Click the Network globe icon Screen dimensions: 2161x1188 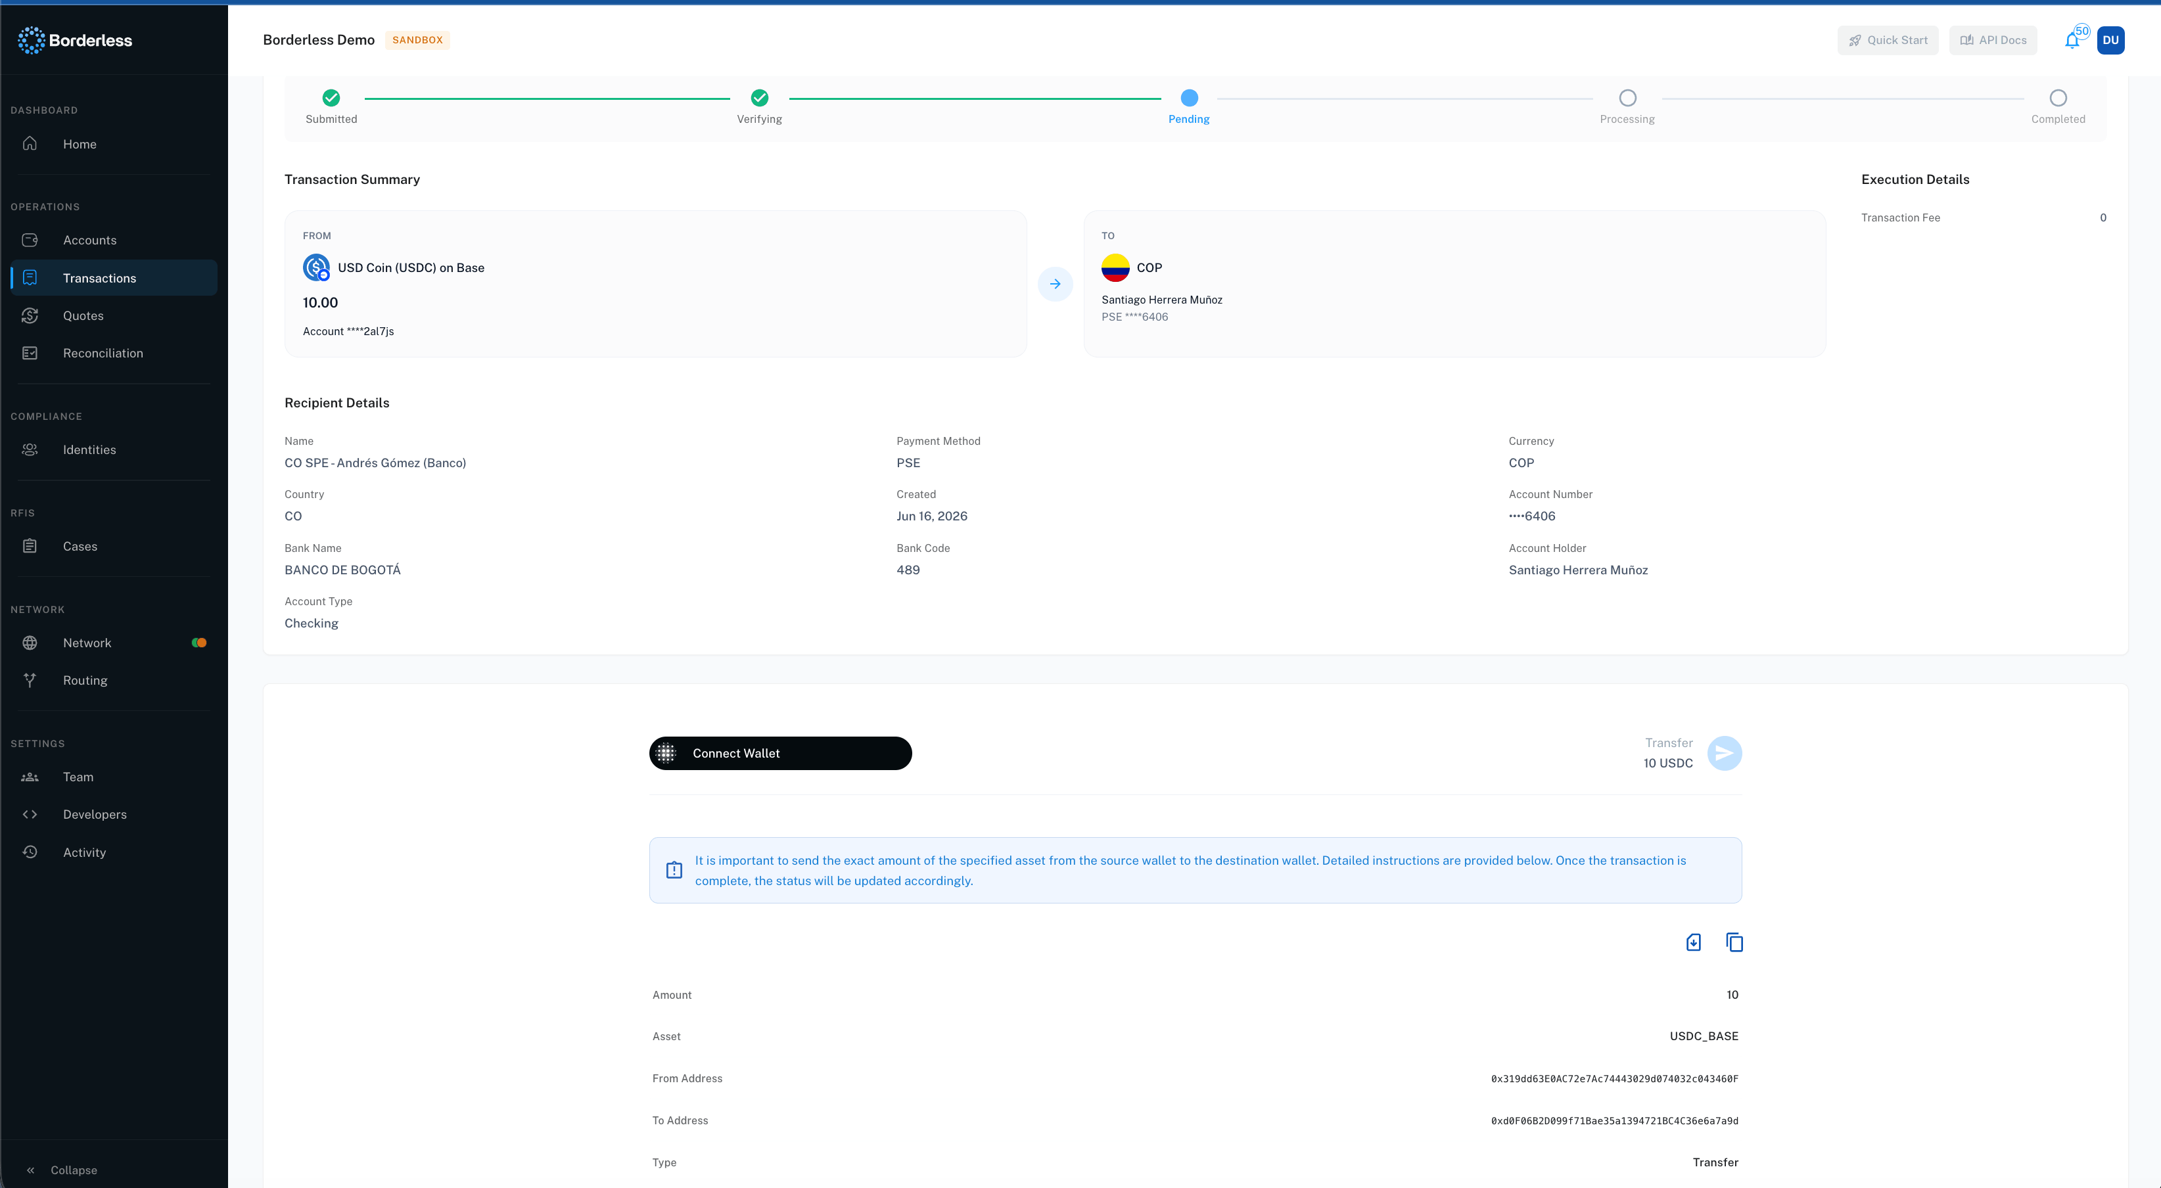pyautogui.click(x=30, y=643)
